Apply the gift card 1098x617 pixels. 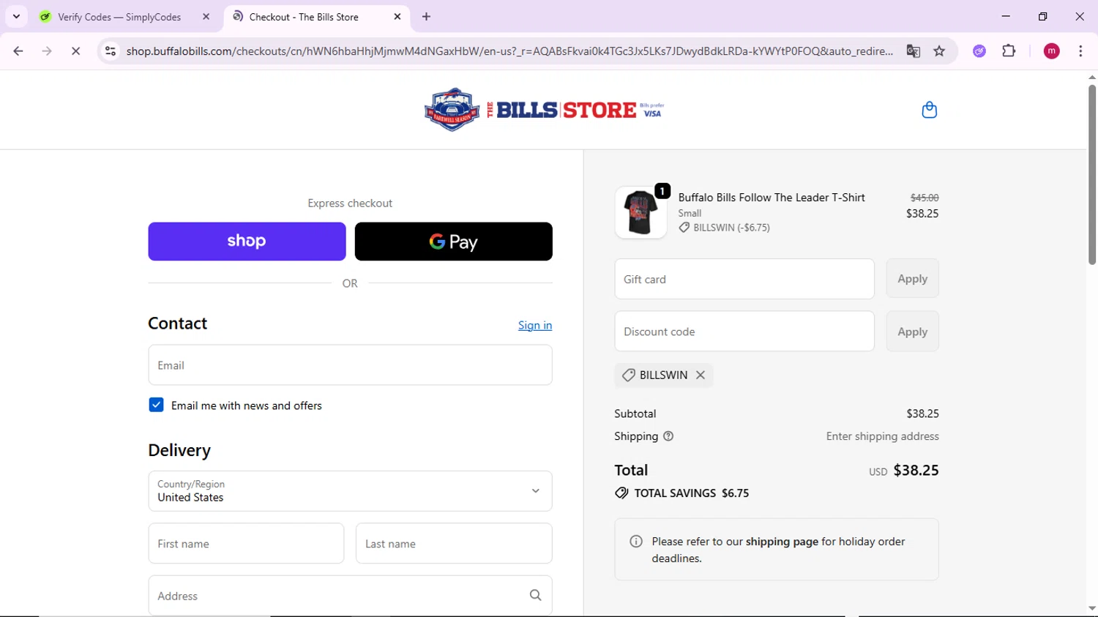912,279
